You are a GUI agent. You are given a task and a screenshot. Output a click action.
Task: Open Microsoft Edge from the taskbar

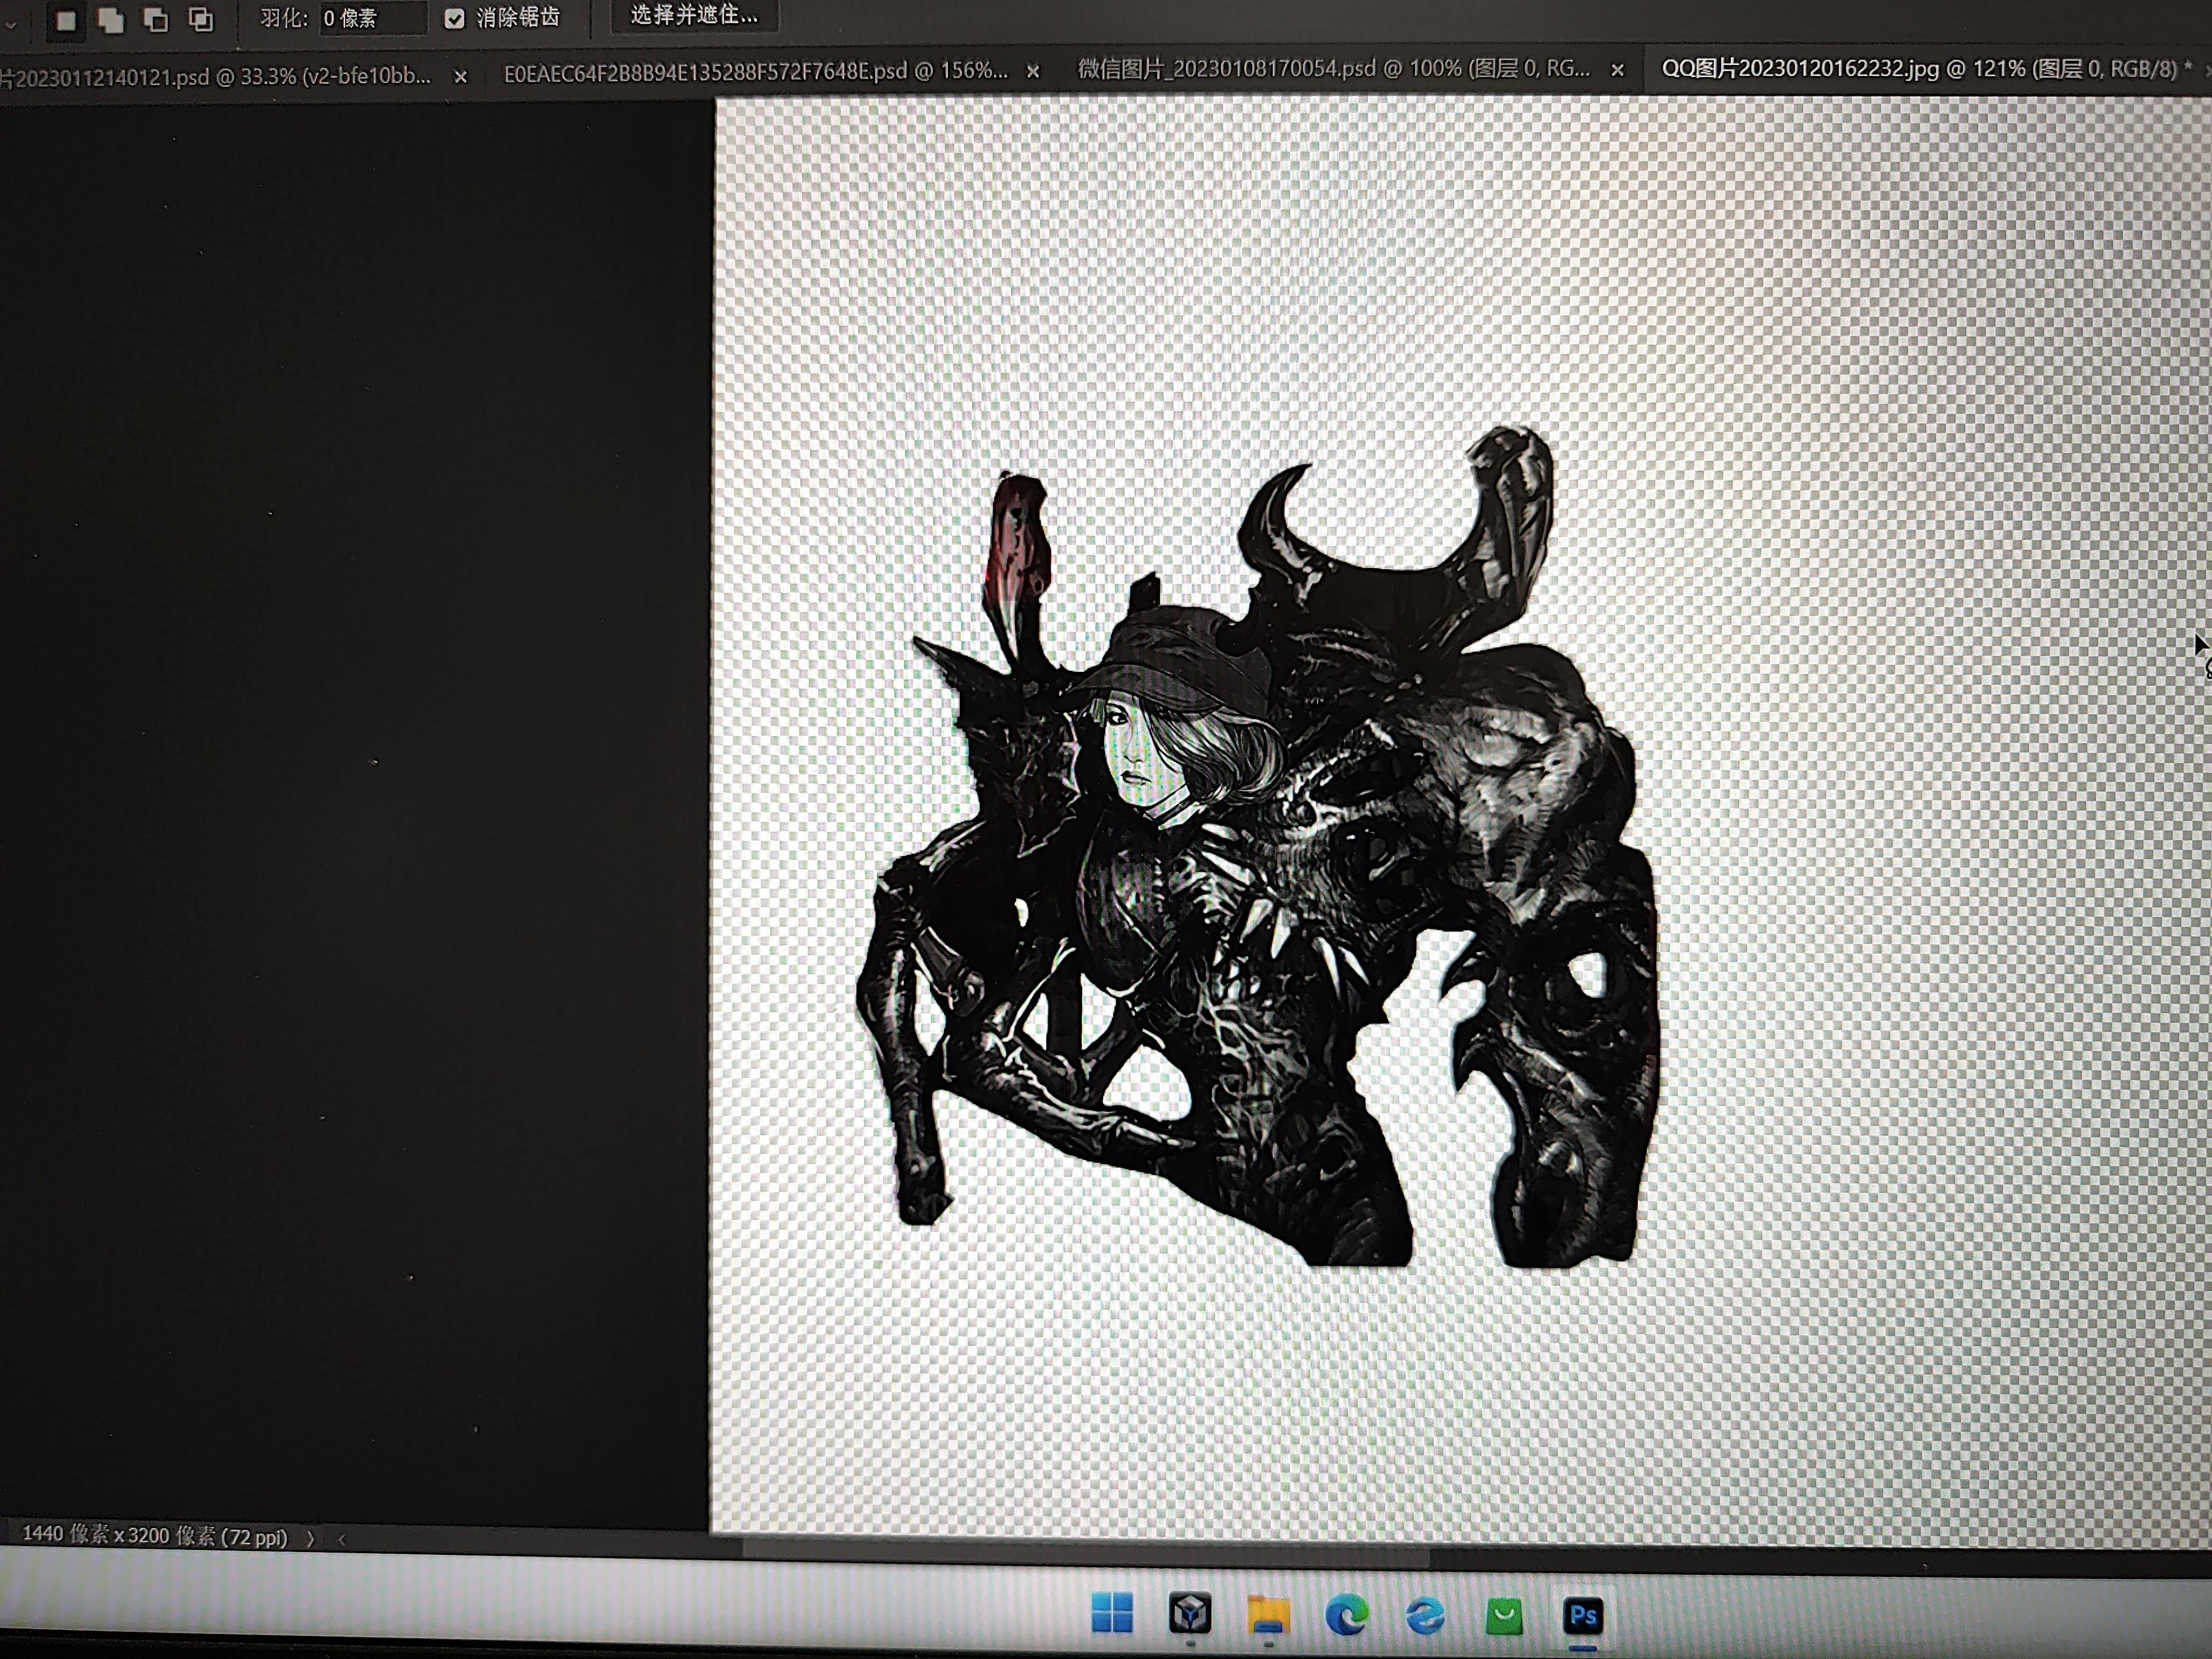coord(1346,1615)
